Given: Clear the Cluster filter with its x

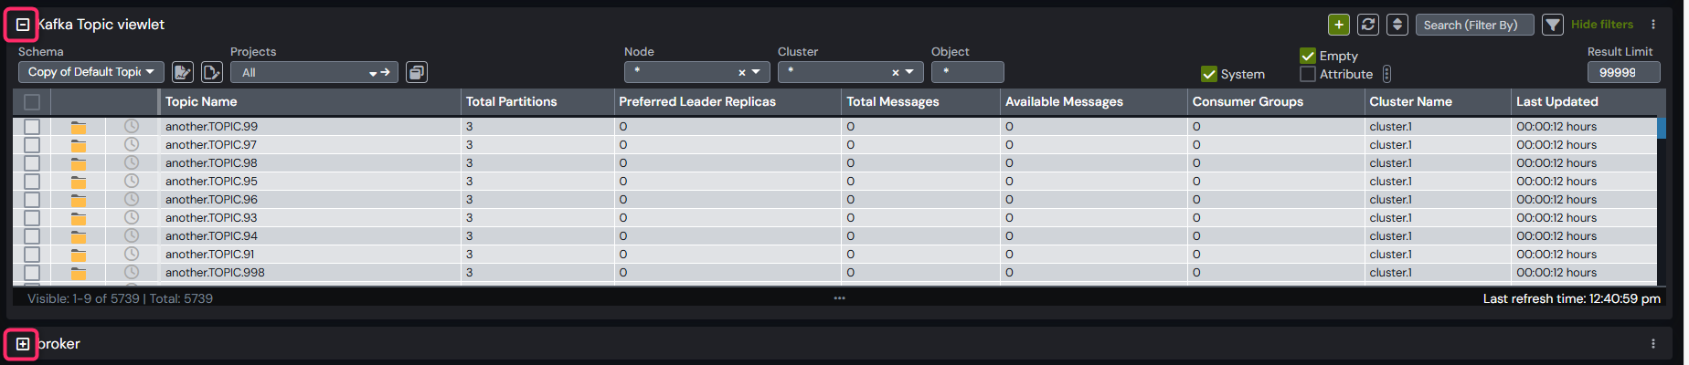Looking at the screenshot, I should tap(896, 72).
